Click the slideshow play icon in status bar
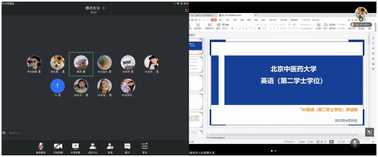Screen dimensions: 378x157 (x=331, y=142)
